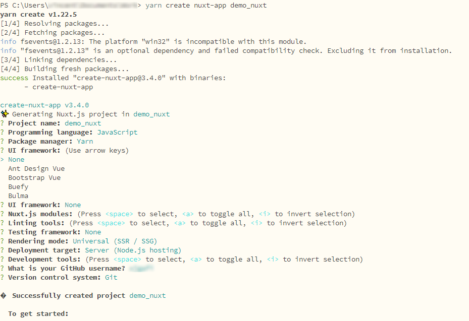
Task: Click the sparkle icon before Generating Nuxt.js
Action: pyautogui.click(x=5, y=114)
